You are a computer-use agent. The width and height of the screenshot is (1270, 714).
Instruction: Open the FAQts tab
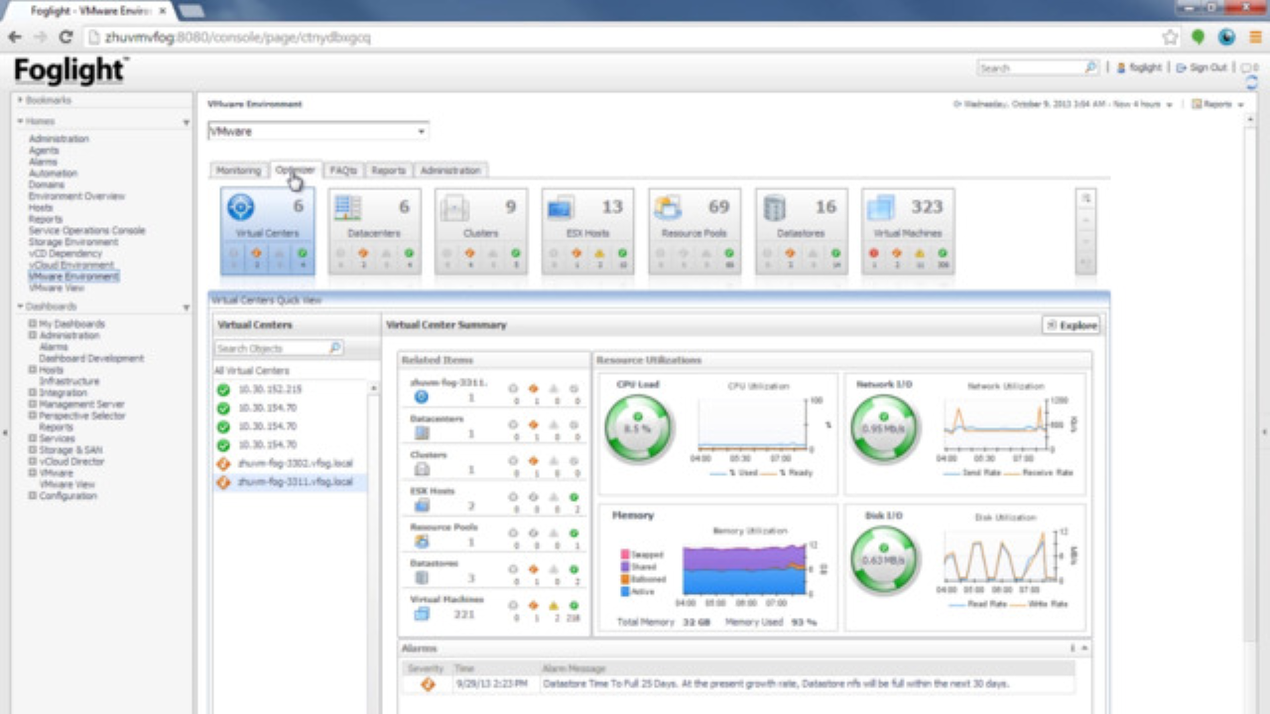[342, 170]
